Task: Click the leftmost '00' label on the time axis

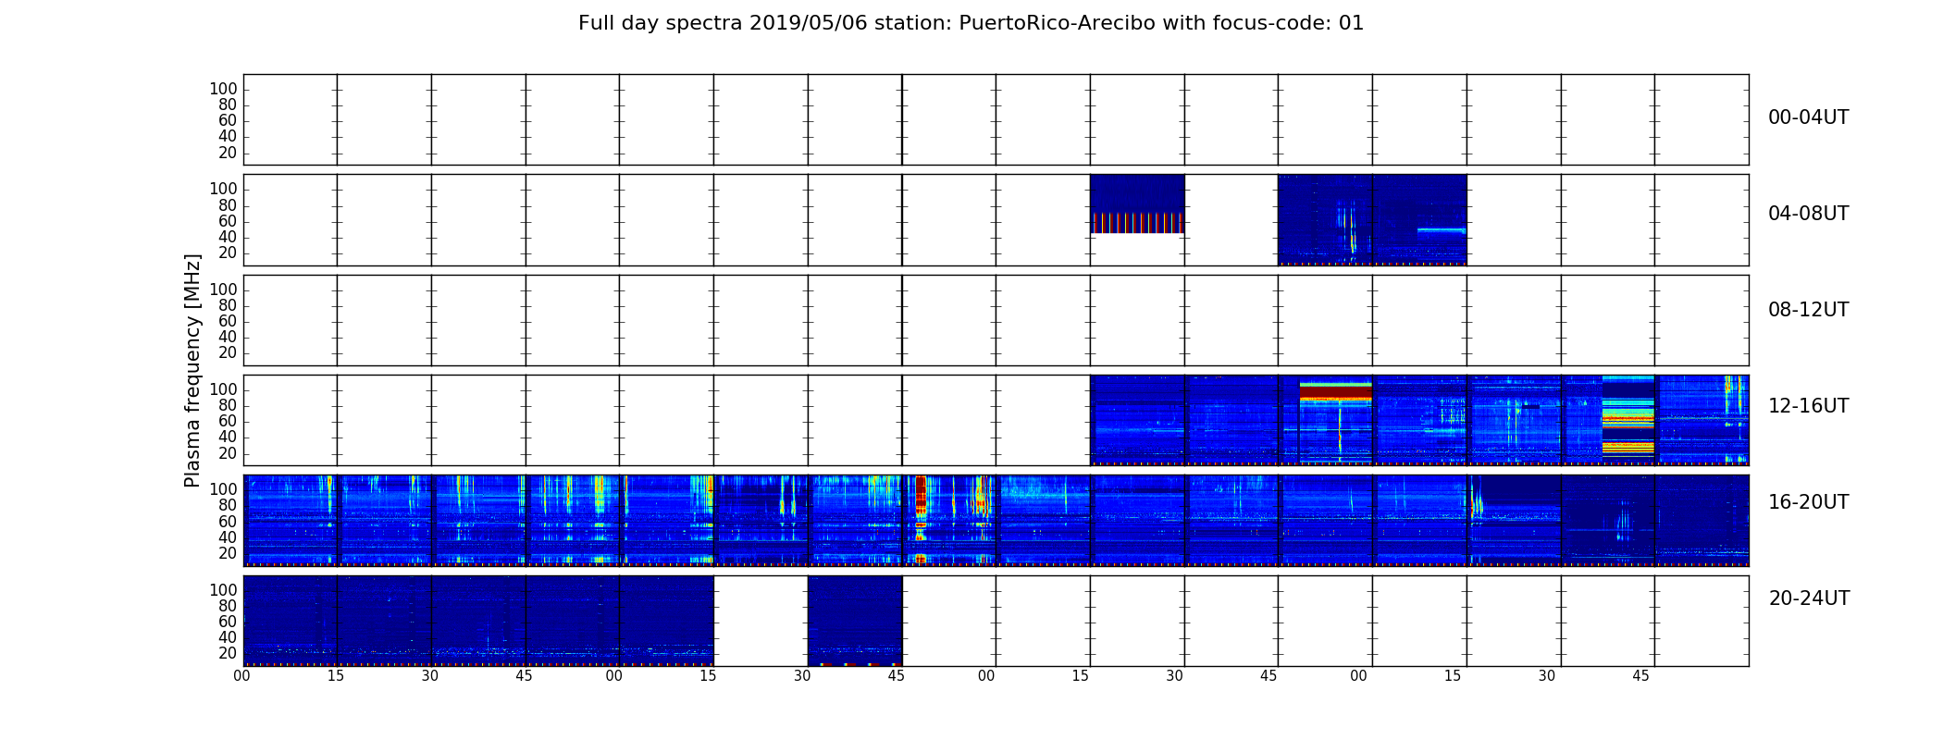Action: tap(241, 676)
